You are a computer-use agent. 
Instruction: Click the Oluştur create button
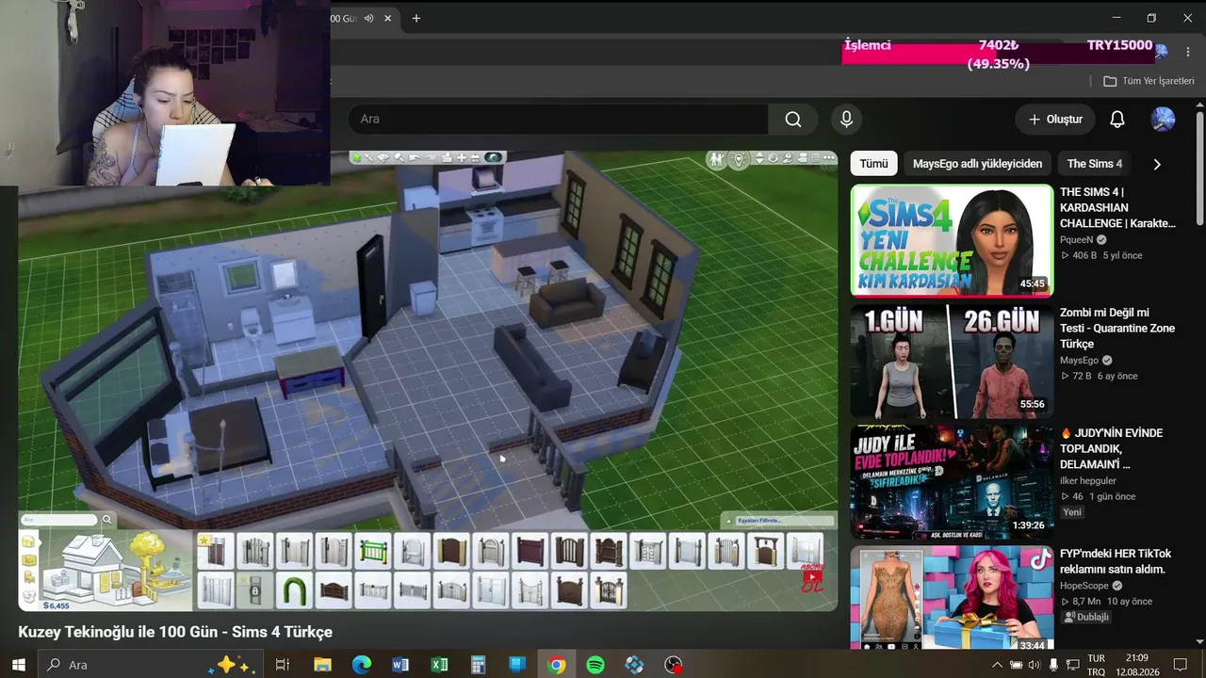[x=1055, y=120]
